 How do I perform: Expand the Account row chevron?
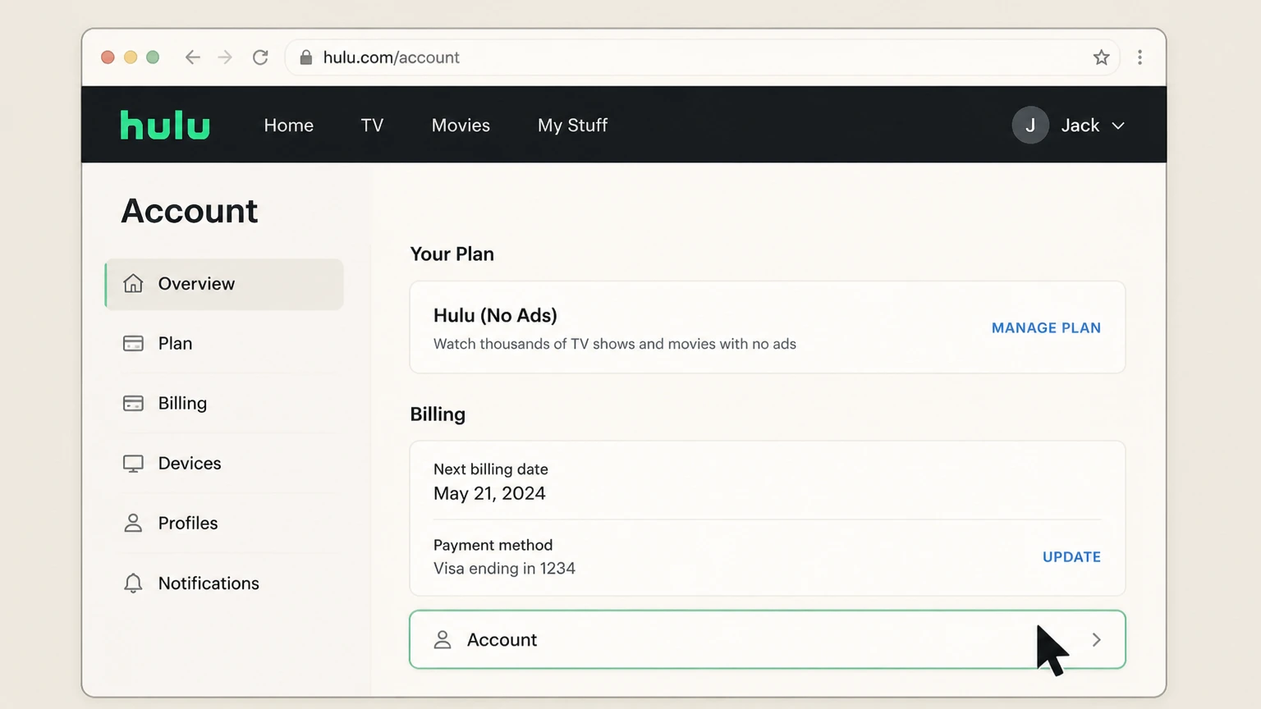1097,639
